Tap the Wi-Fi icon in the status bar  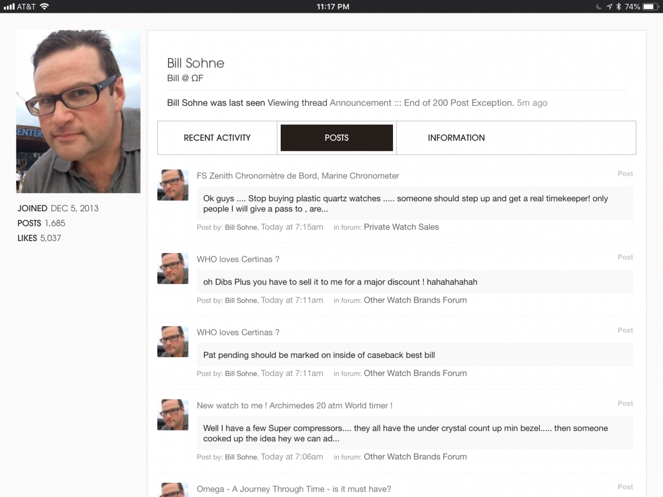tap(45, 7)
